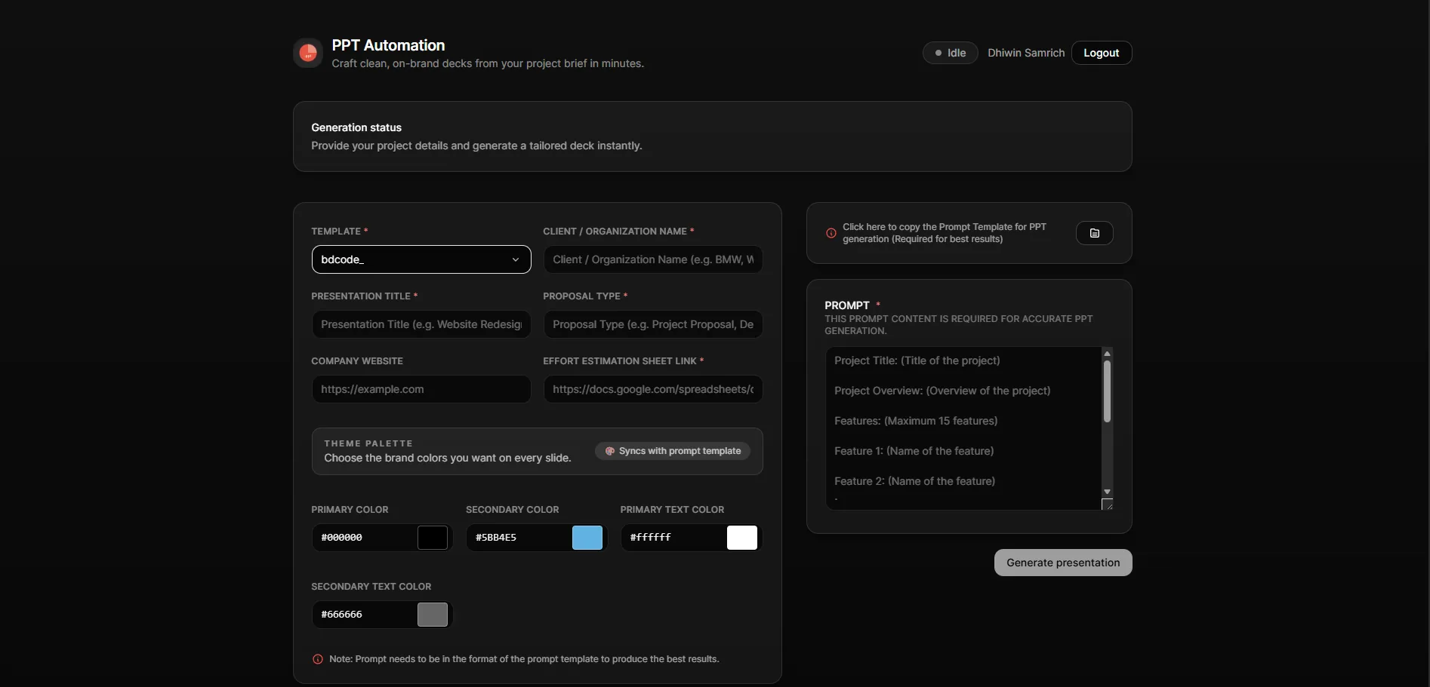Click the prompt textarea scrollbar thumb
This screenshot has height=687, width=1430.
tap(1107, 391)
